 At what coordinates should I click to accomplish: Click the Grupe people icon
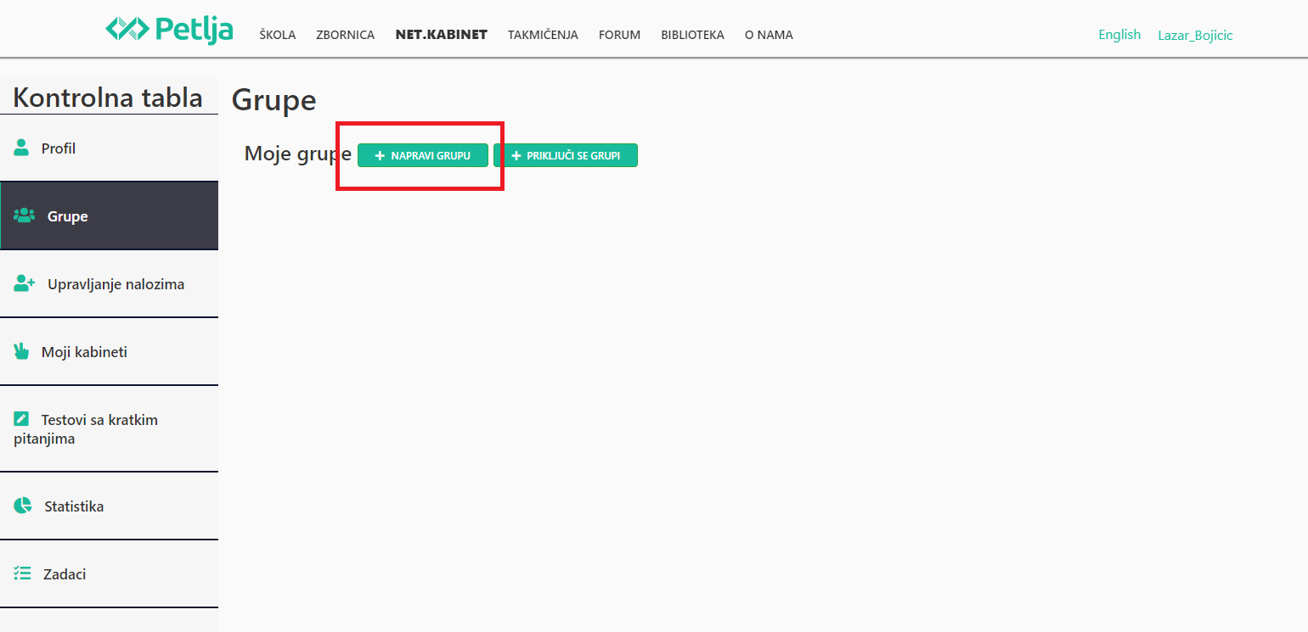25,215
